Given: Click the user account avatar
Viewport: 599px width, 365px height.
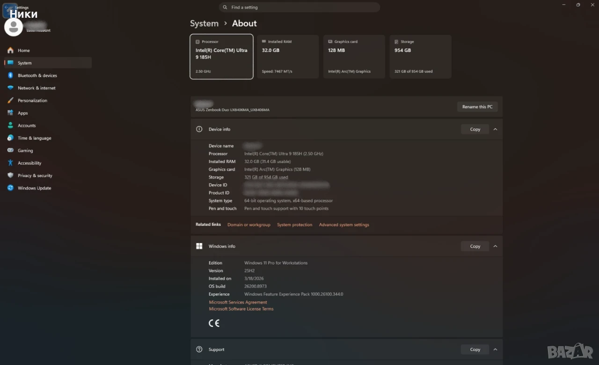Looking at the screenshot, I should coord(14,27).
